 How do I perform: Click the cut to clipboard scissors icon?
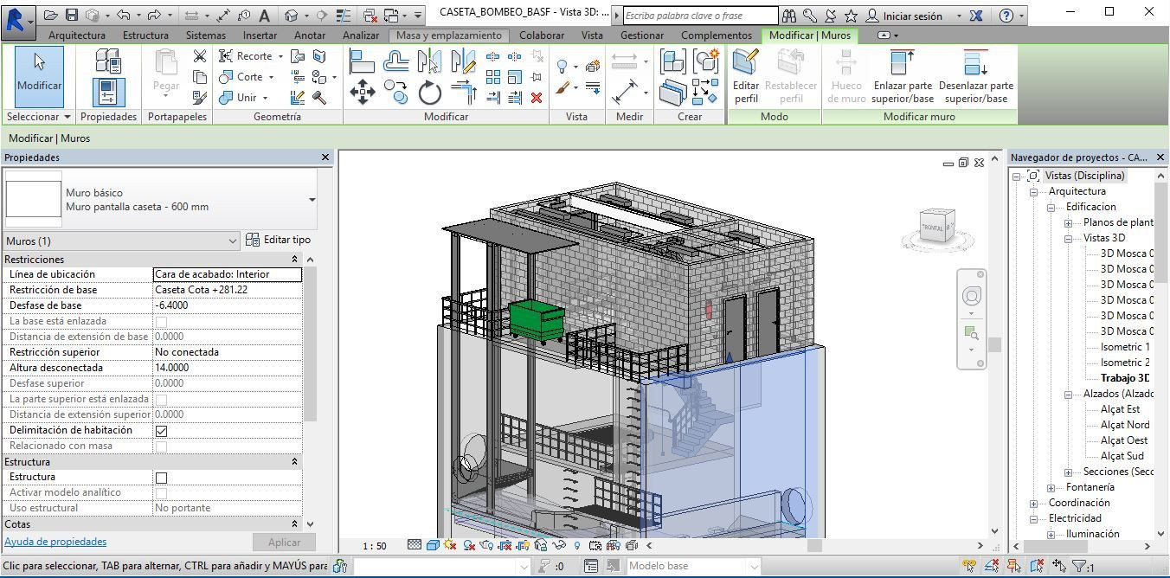coord(200,56)
